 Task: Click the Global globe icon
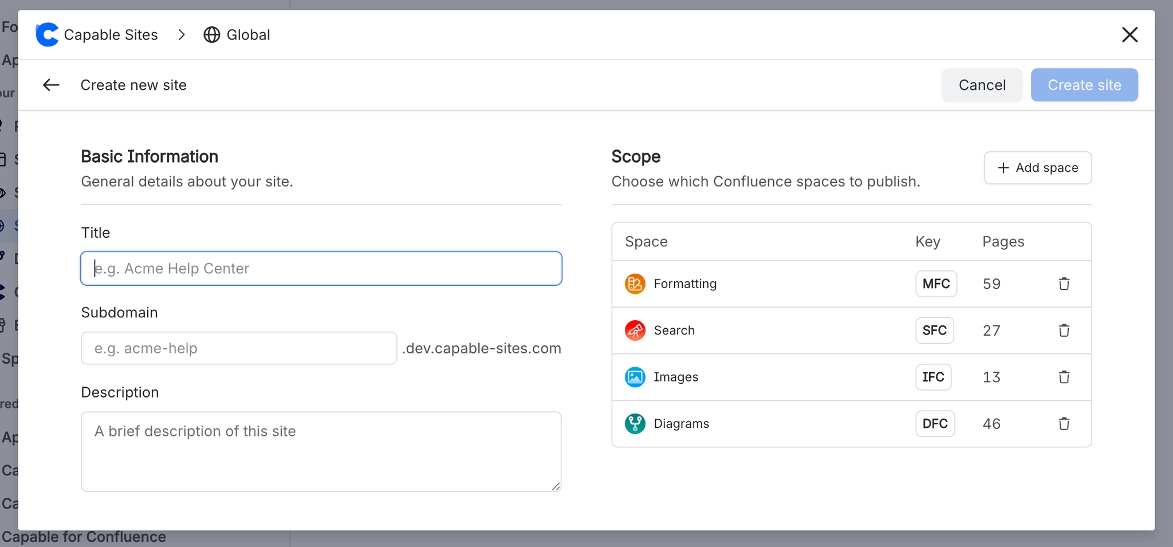pyautogui.click(x=212, y=35)
